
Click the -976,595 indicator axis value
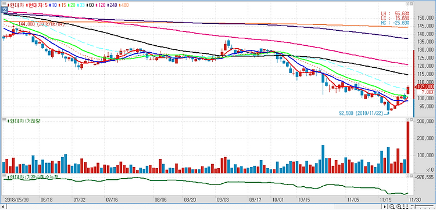click(424, 177)
